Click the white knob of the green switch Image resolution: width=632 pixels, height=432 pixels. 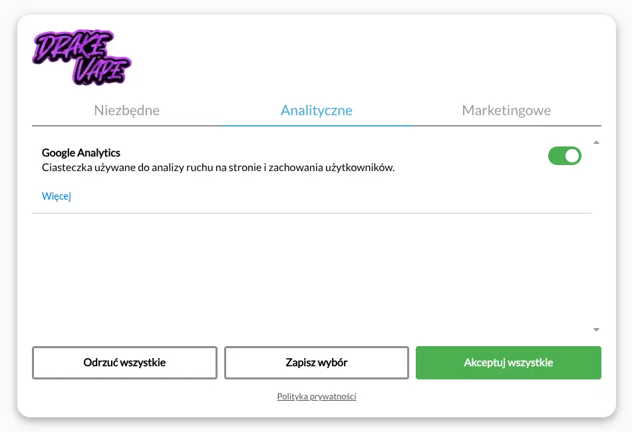571,156
